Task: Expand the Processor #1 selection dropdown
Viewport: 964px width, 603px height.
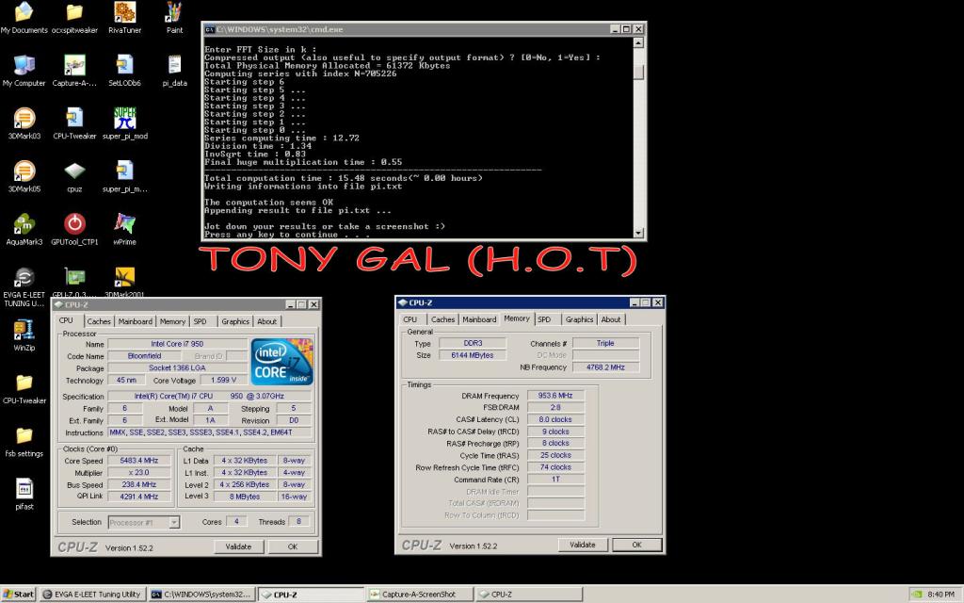Action: 174,522
